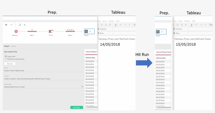Open highlight pen dropdown arrow in 15/05/2018 Tableau

click(194, 25)
